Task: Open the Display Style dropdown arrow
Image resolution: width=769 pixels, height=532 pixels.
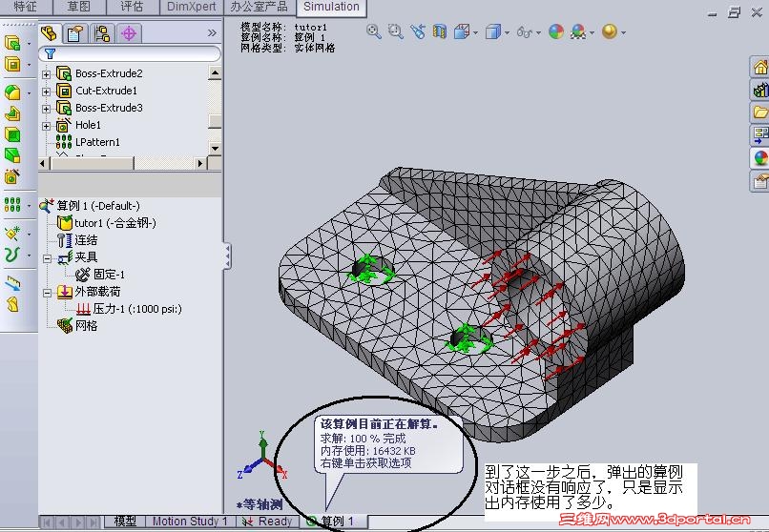Action: (x=507, y=33)
